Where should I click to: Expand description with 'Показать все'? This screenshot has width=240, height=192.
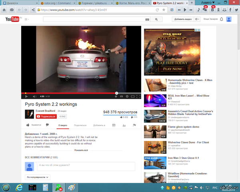tap(81, 150)
